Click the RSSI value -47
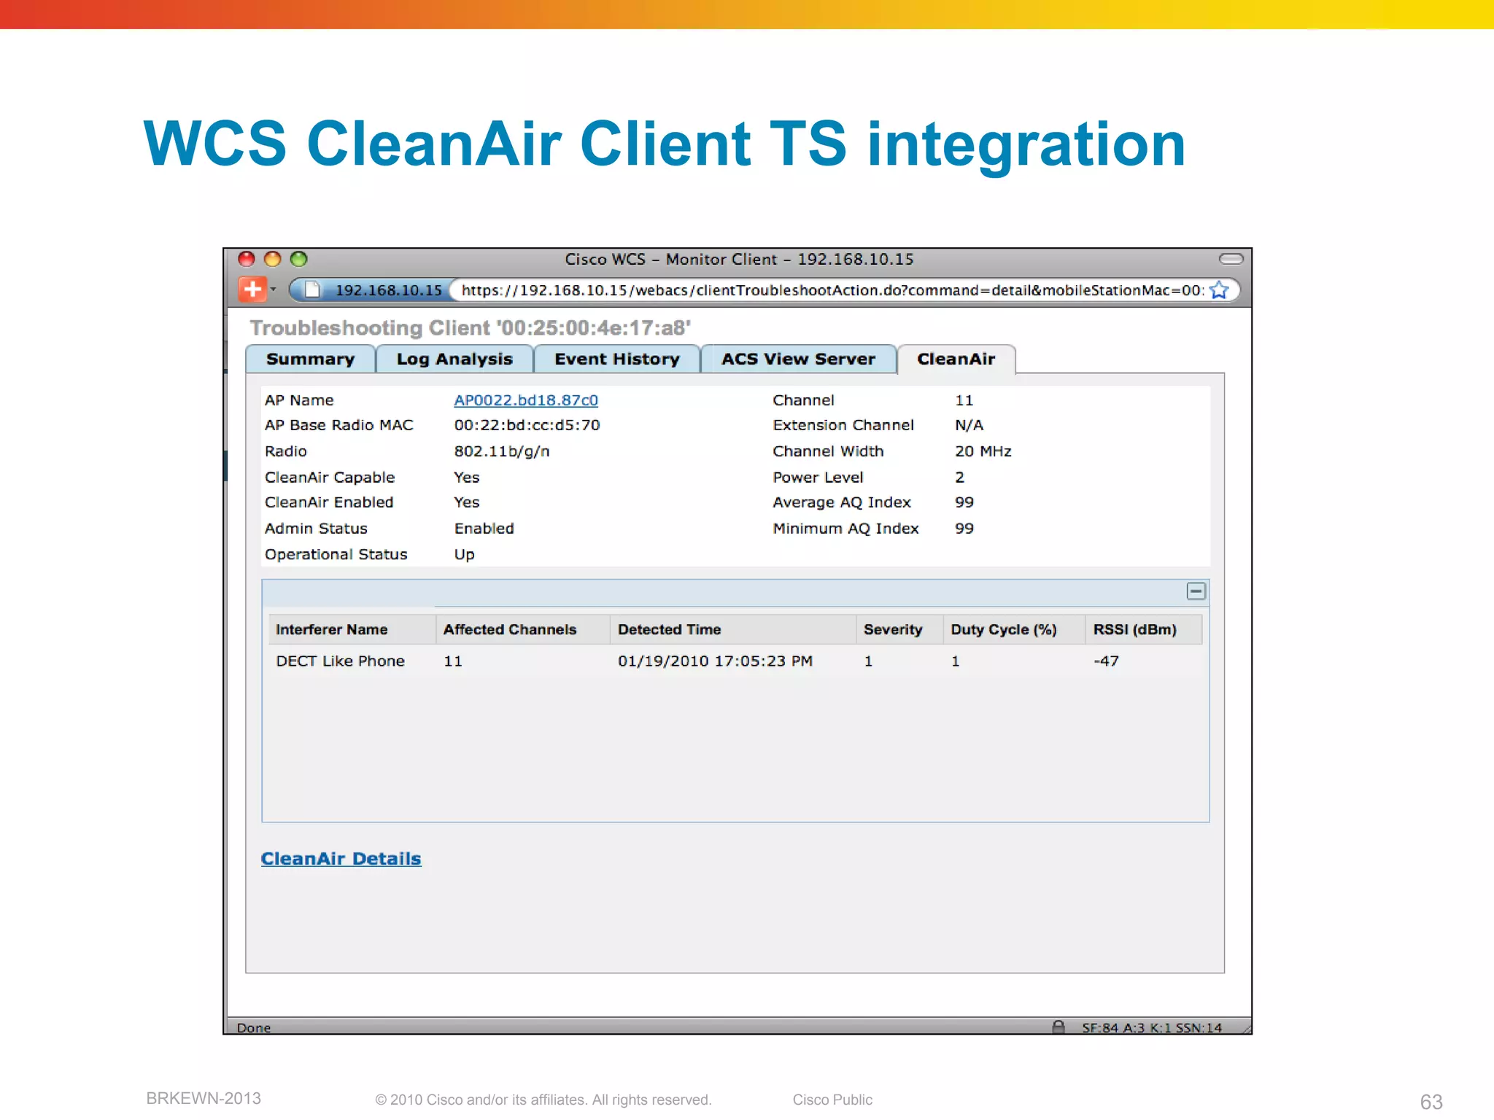Viewport: 1494px width, 1120px height. point(1106,661)
